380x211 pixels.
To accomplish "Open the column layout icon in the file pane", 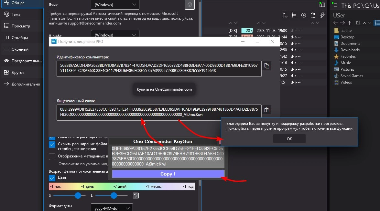I will click(322, 5).
